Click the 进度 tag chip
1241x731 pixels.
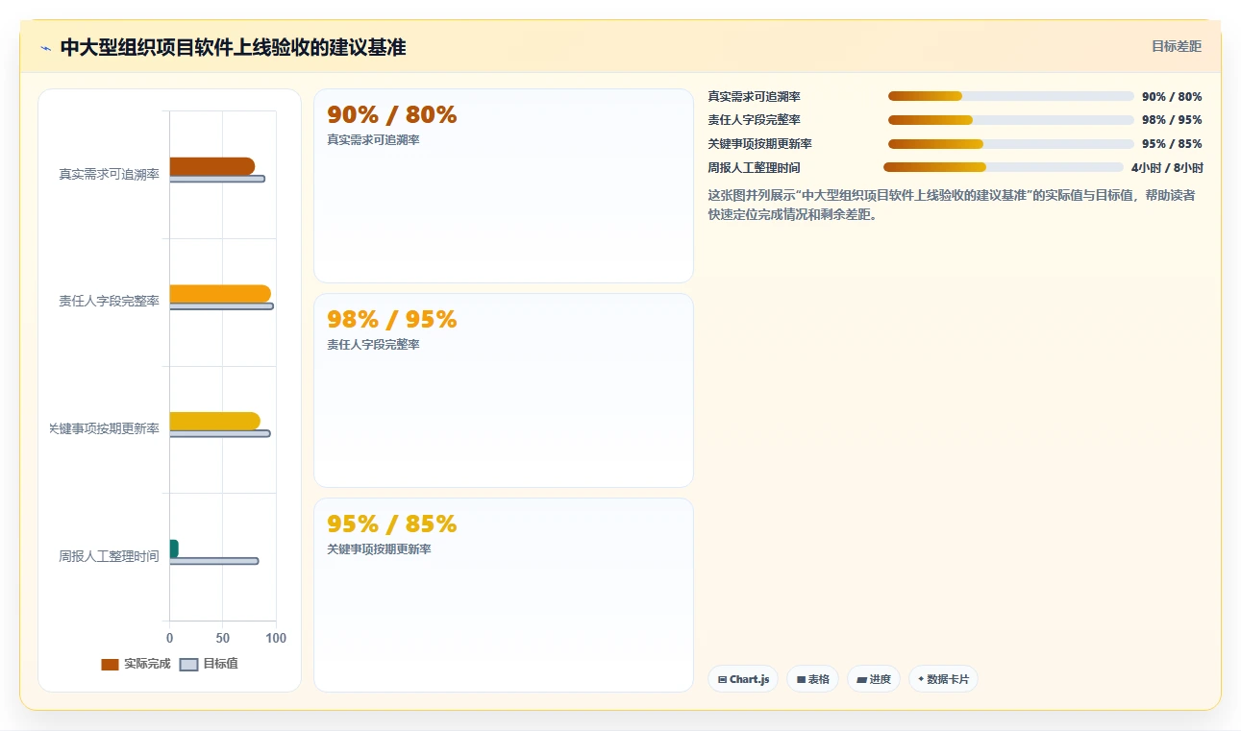(x=873, y=679)
